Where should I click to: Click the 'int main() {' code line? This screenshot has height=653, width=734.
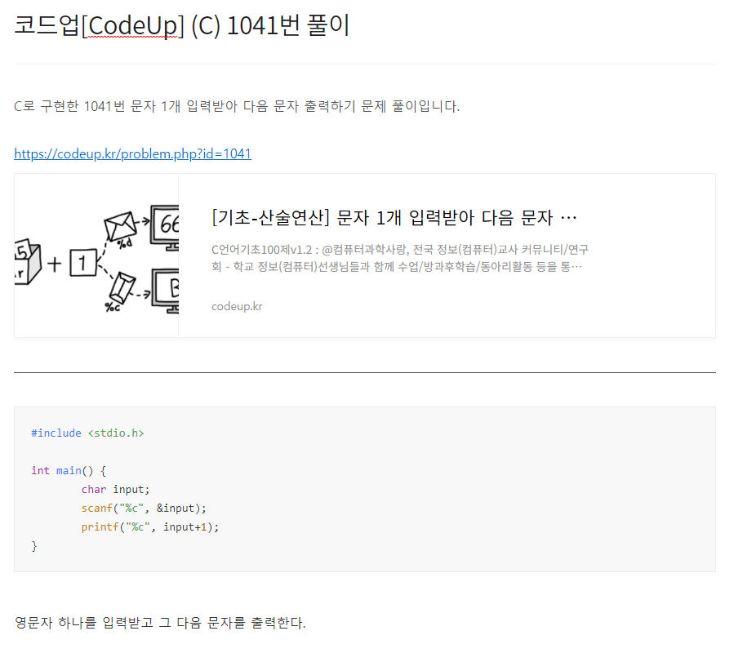69,470
